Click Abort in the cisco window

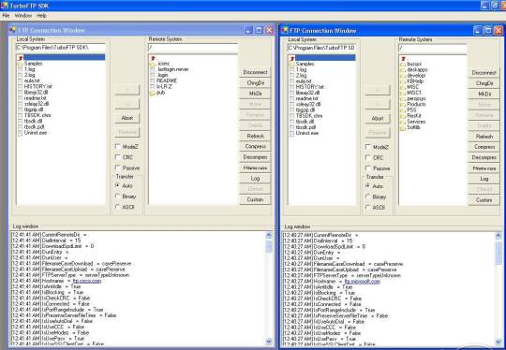pos(127,118)
